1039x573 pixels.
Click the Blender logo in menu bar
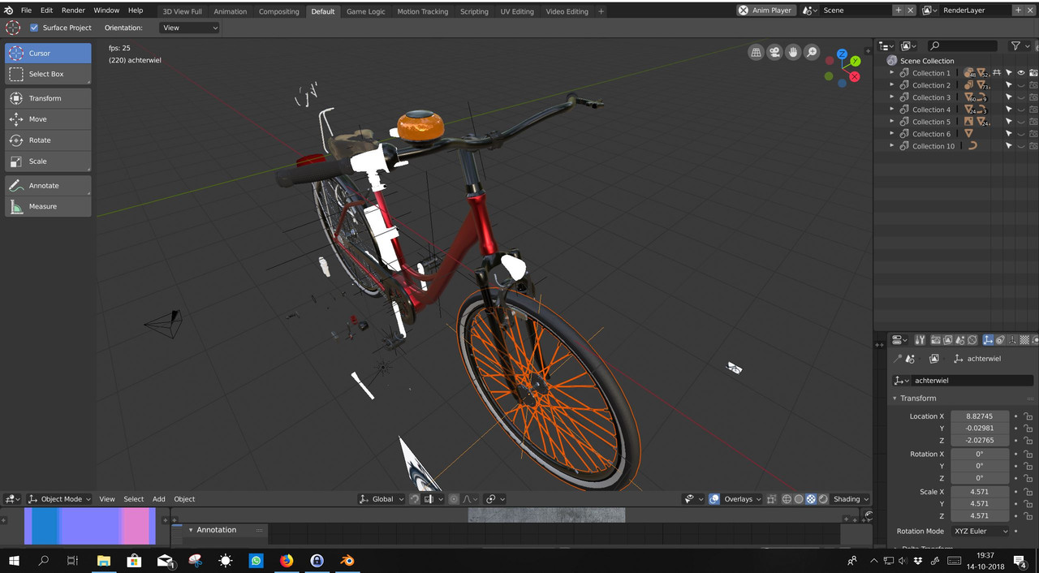pyautogui.click(x=9, y=11)
